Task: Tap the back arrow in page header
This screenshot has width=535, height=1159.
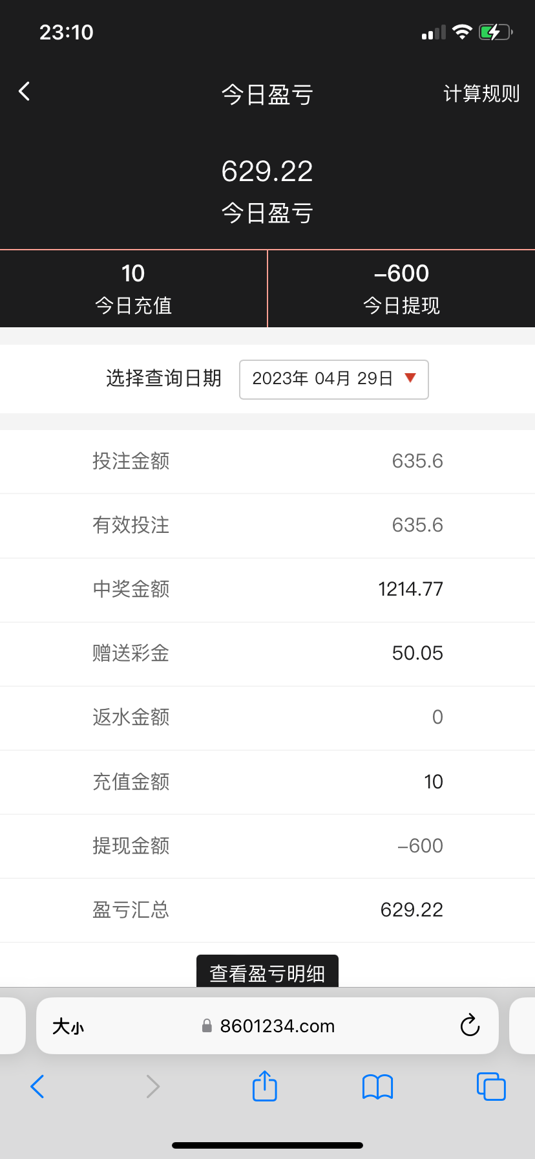Action: tap(25, 92)
